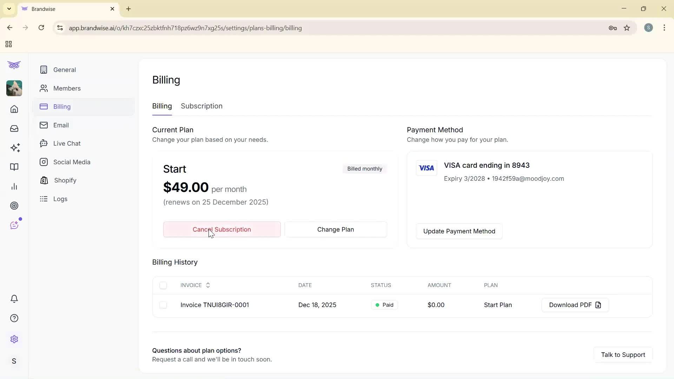Viewport: 674px width, 379px height.
Task: Open the Members settings section
Action: coord(67,88)
